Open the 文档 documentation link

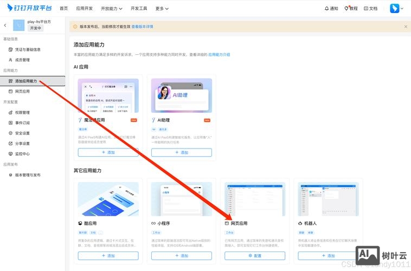(x=371, y=8)
